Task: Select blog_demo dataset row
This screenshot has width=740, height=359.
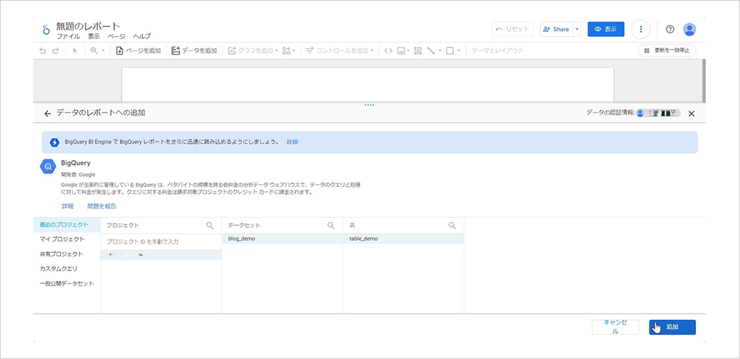Action: point(283,239)
